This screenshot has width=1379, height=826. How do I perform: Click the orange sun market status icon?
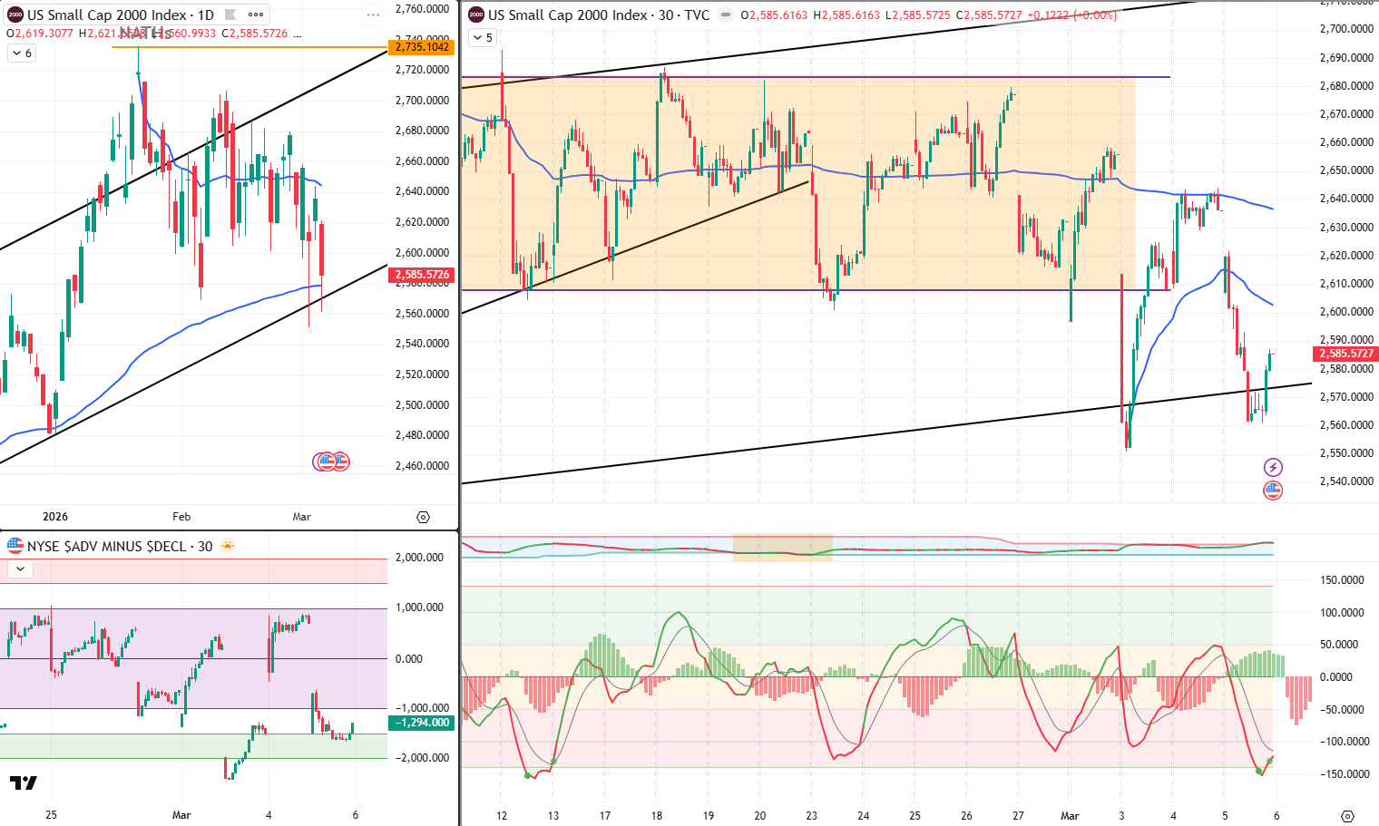point(227,546)
